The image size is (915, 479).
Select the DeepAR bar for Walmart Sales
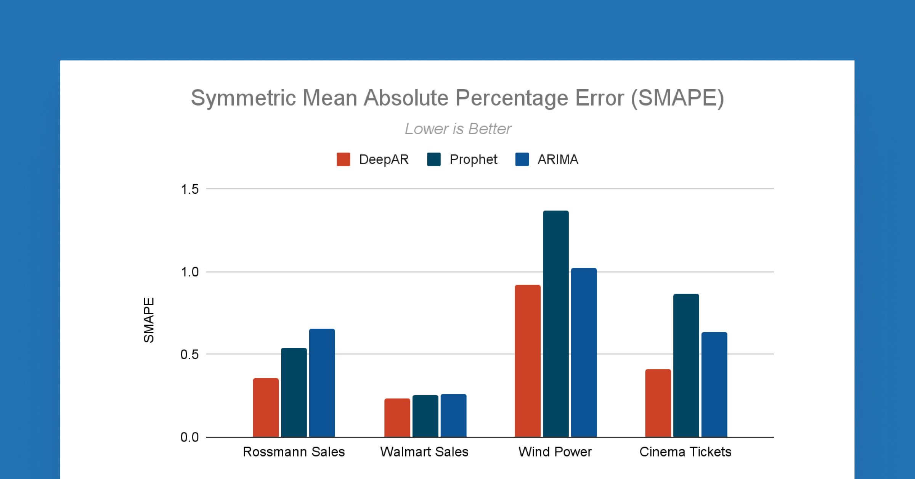pos(397,418)
